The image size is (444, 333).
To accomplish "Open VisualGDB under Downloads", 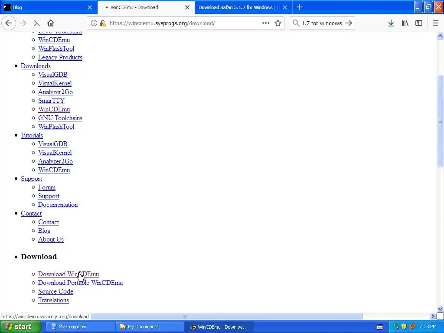I will [52, 75].
